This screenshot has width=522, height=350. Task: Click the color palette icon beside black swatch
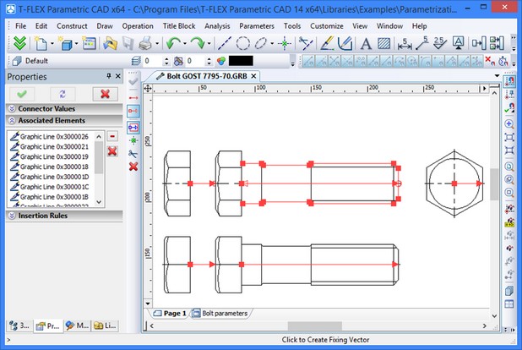tap(221, 61)
